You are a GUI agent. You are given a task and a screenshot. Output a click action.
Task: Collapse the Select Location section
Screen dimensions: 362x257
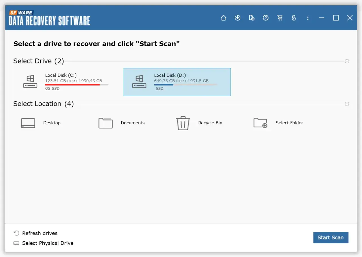(x=347, y=104)
